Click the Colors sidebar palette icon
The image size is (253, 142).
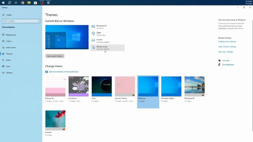point(3,41)
